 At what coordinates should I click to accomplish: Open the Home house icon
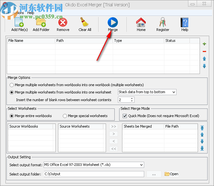(141, 22)
